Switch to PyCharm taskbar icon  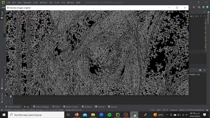click(117, 115)
